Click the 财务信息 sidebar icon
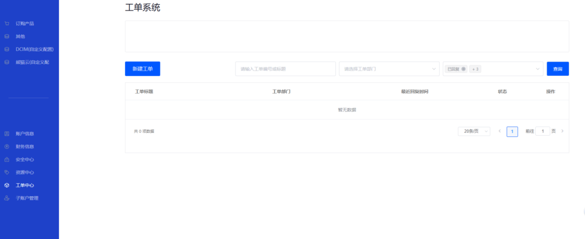 coord(7,147)
